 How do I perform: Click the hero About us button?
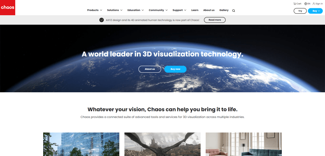[x=150, y=69]
